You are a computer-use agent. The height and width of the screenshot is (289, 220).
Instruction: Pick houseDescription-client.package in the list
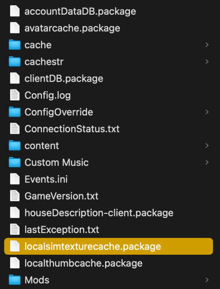(99, 213)
